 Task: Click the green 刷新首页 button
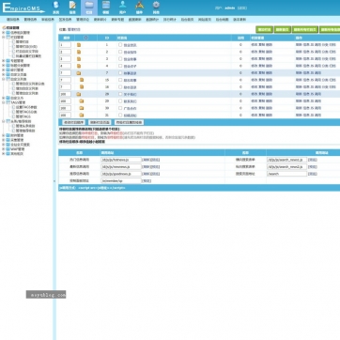pos(283,29)
